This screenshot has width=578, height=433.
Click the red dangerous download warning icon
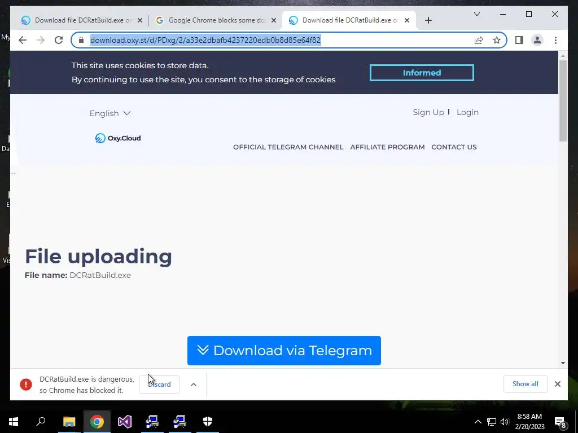point(26,385)
